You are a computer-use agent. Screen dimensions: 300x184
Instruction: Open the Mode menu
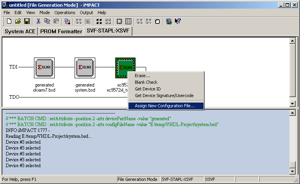45,13
